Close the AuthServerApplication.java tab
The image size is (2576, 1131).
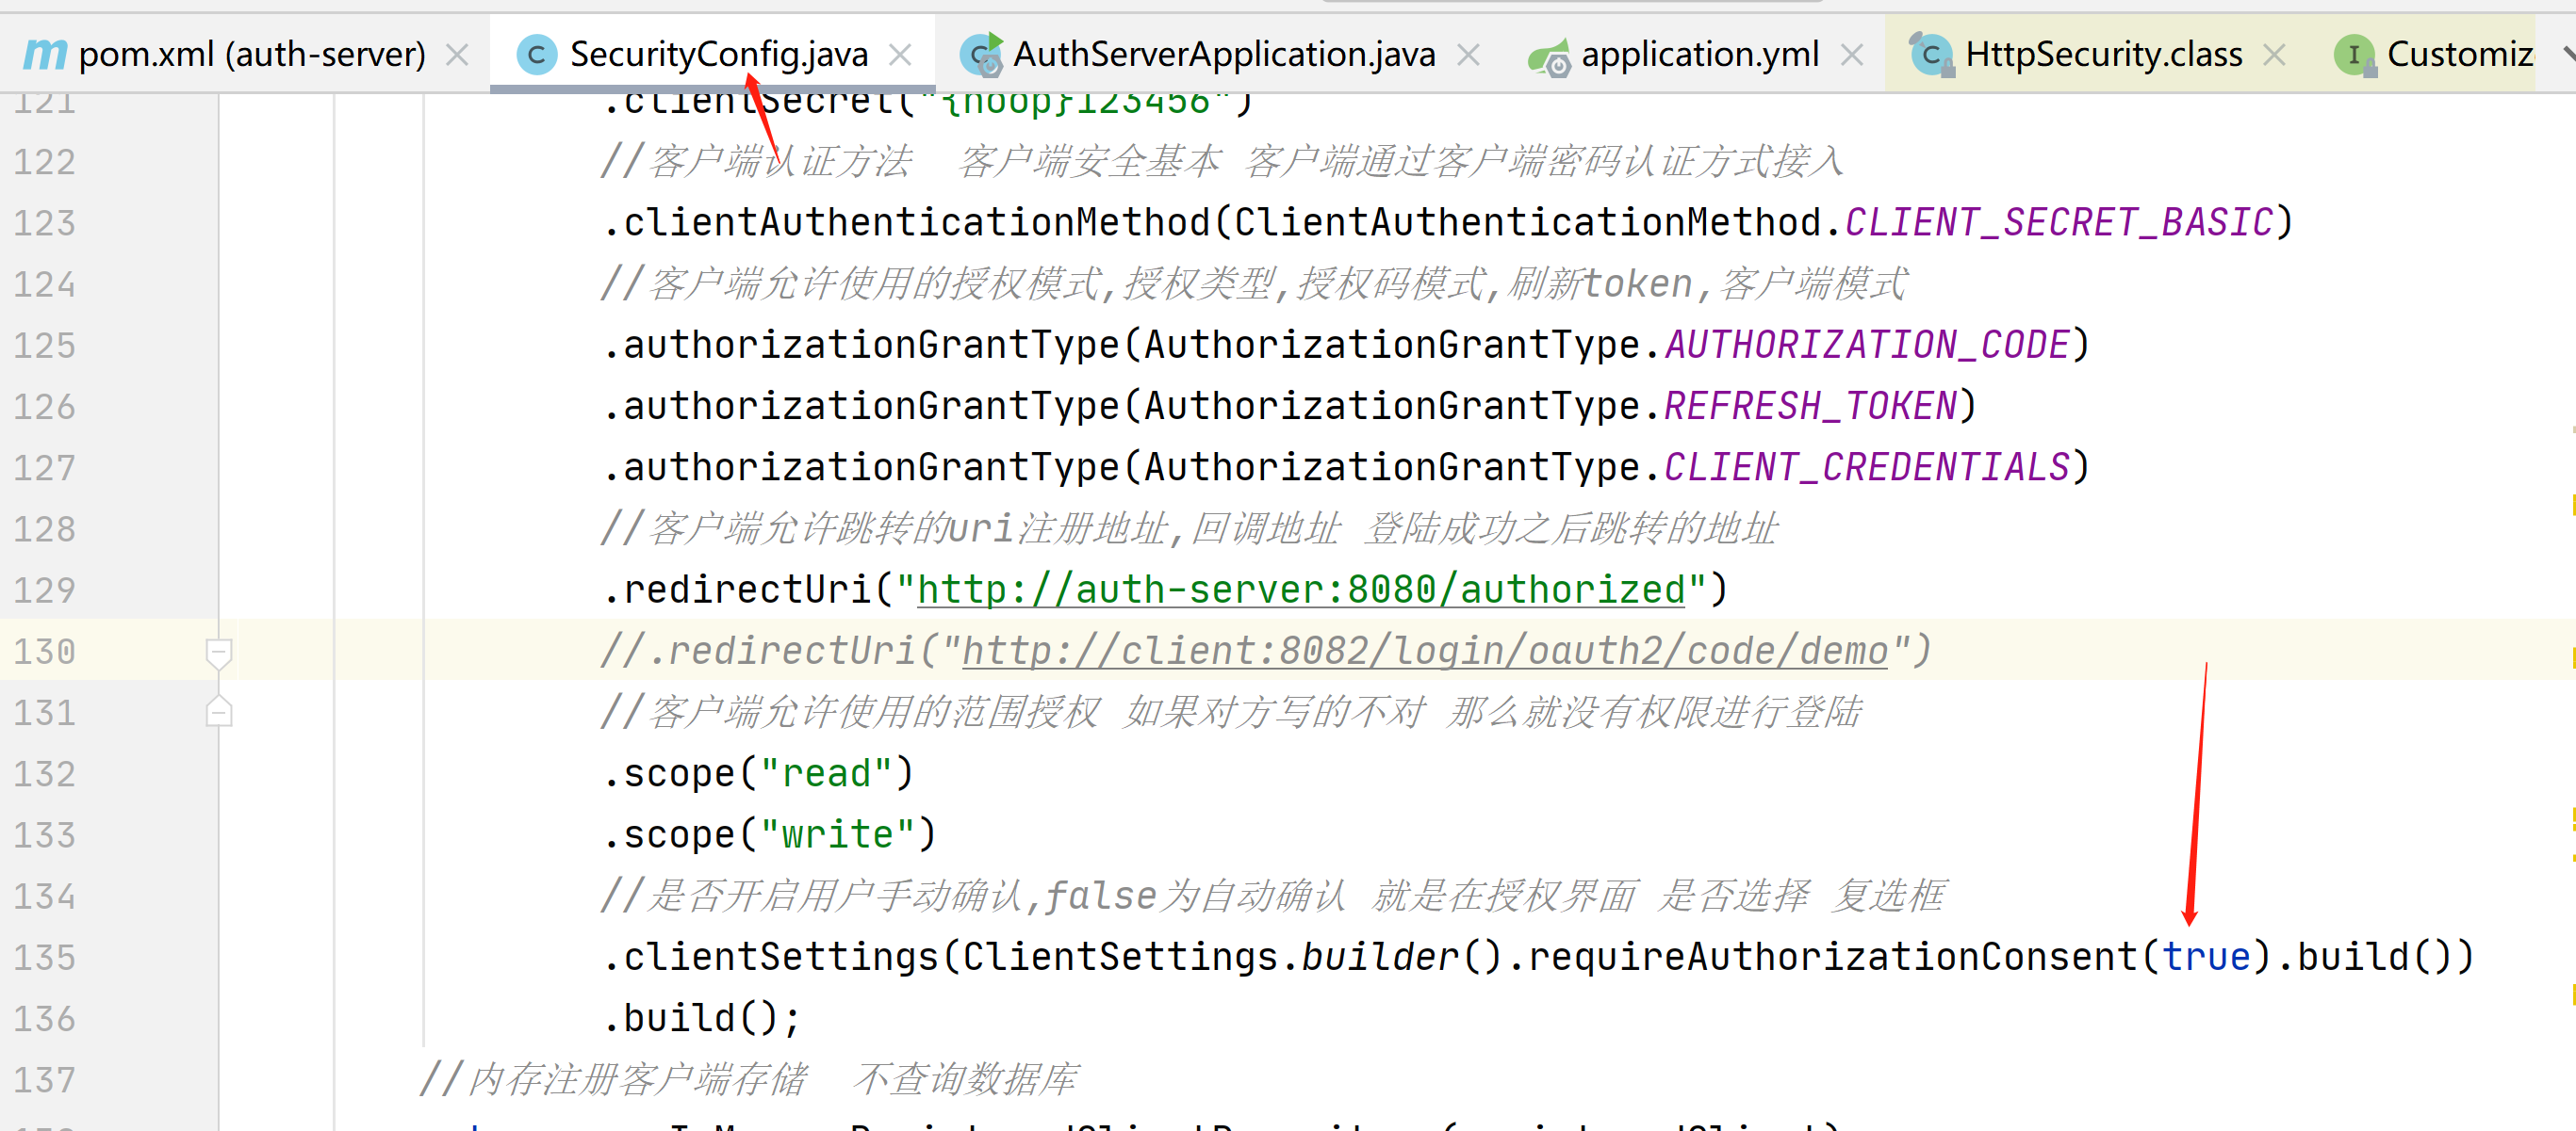(x=1468, y=54)
